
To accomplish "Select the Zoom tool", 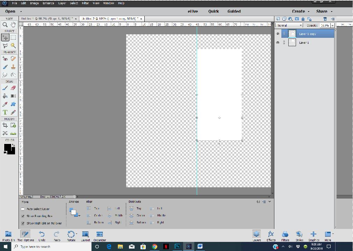I will point(5,25).
